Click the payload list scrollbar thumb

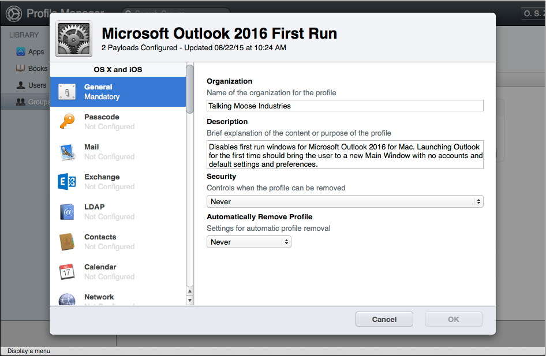190,89
